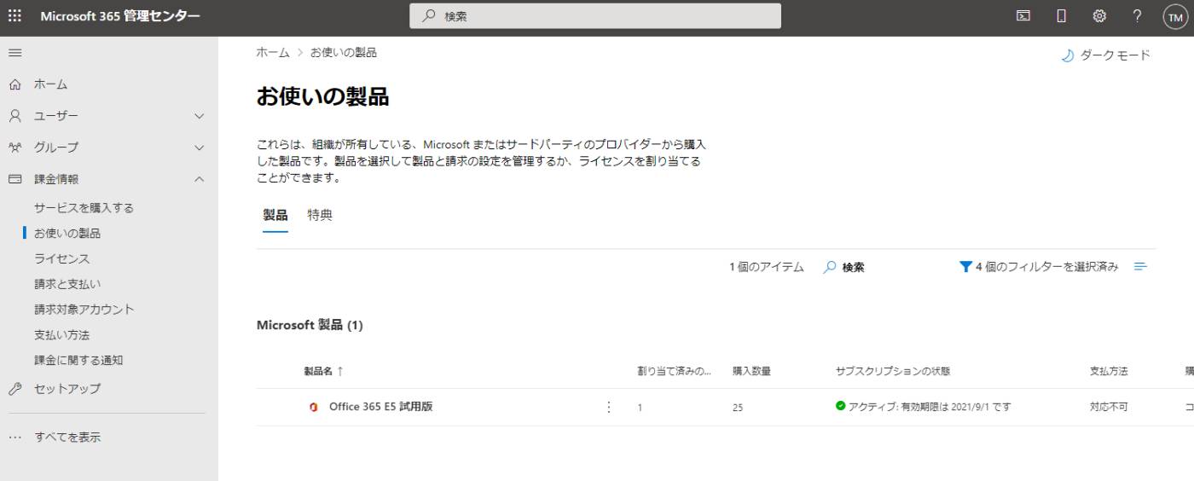
Task: Click 割り当て済みの column header
Action: (675, 371)
